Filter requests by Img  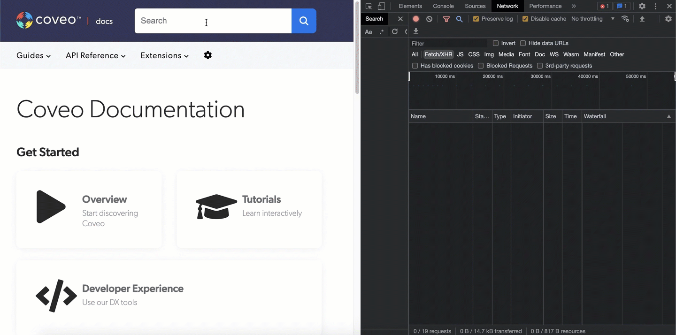[x=489, y=54]
